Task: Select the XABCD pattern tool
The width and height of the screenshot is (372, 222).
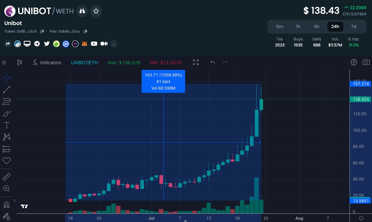Action: tap(7, 137)
